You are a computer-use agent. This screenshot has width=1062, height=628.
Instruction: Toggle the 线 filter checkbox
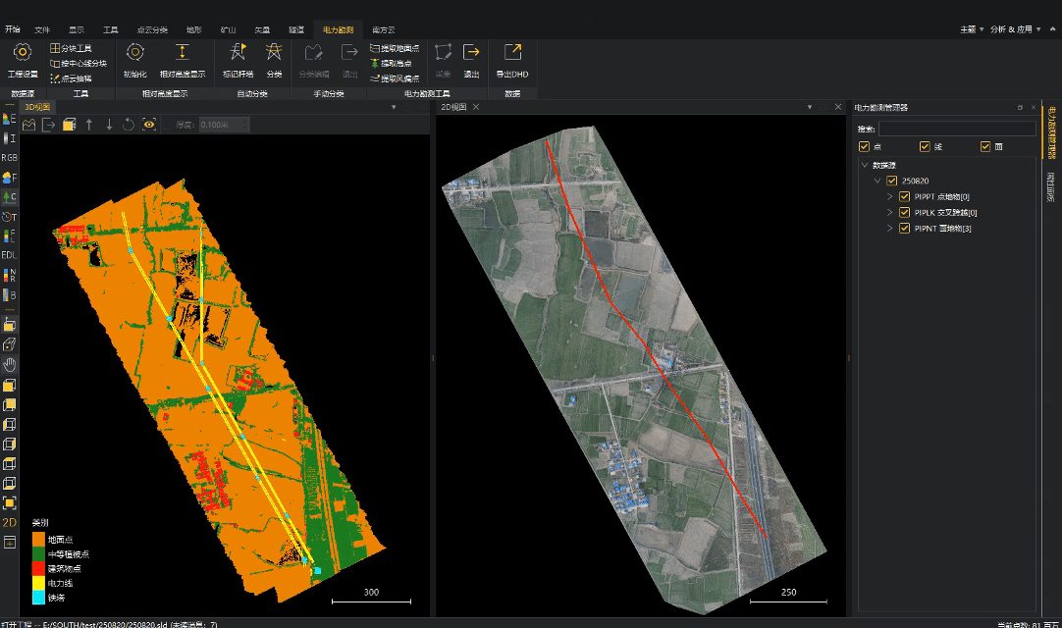pos(925,147)
